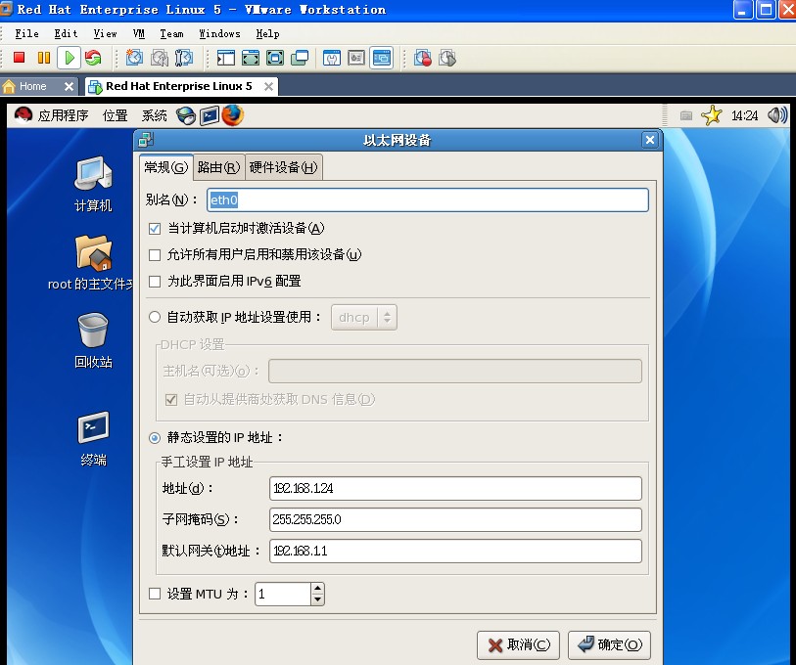Uncheck 当计算机启动时激活设备 checkbox

click(155, 229)
